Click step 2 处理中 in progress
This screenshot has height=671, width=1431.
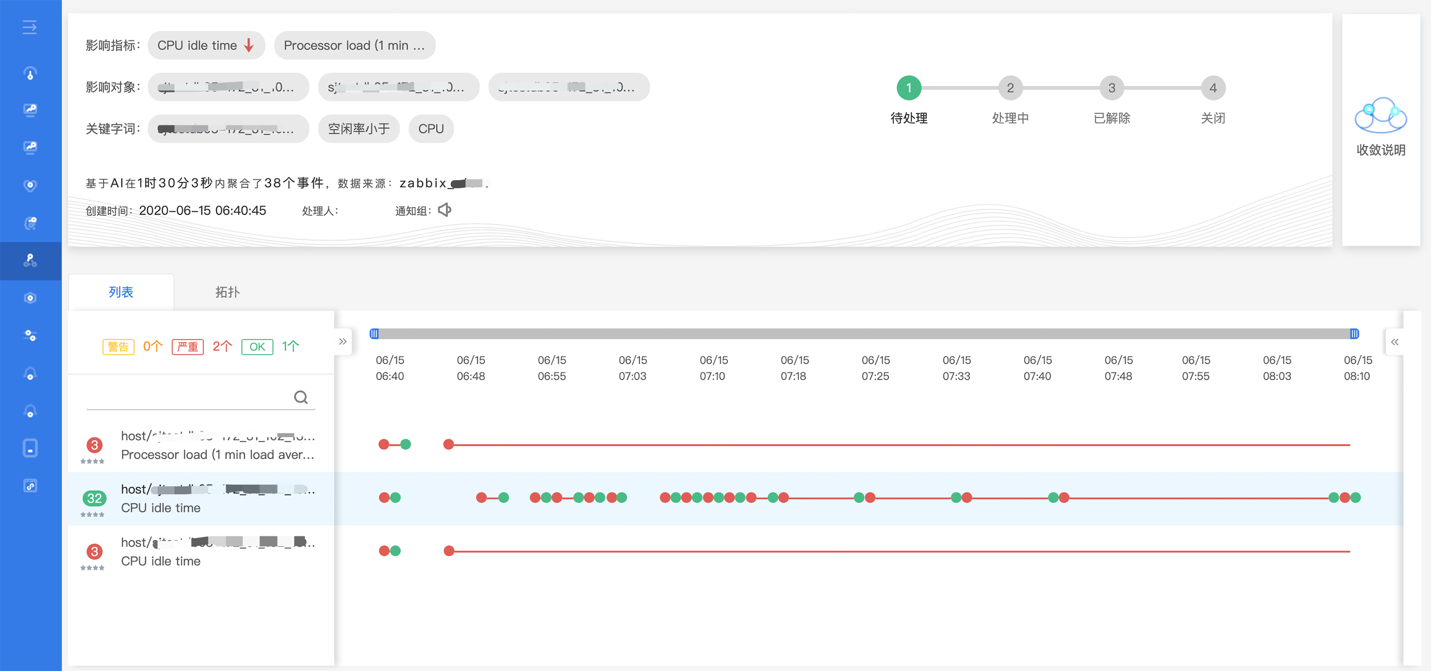(x=1010, y=88)
